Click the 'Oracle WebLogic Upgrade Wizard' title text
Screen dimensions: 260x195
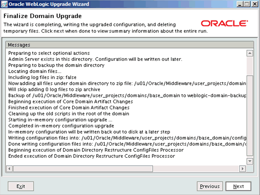click(x=49, y=4)
